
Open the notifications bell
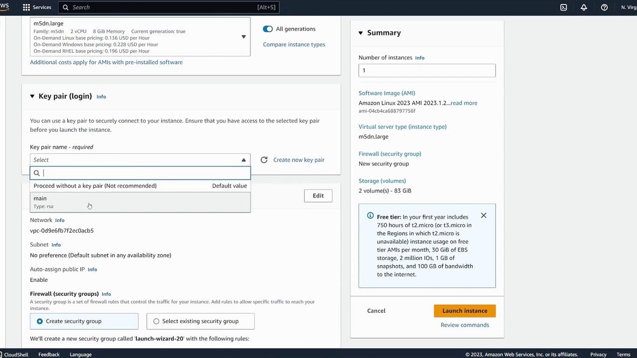(584, 7)
